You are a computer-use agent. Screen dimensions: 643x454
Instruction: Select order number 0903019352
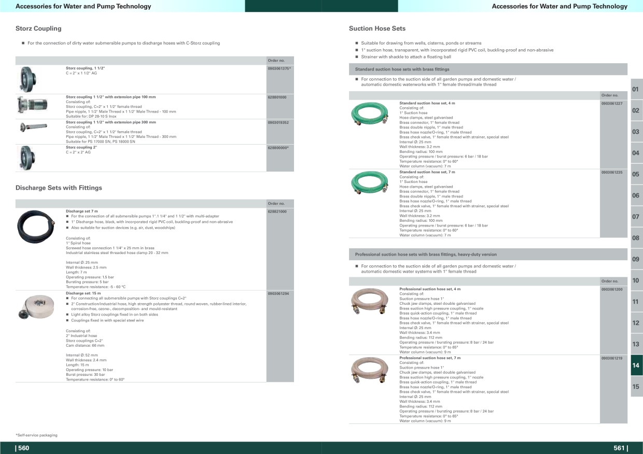(278, 122)
